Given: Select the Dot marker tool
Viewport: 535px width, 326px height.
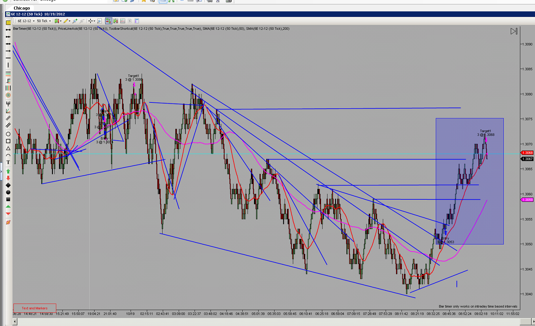Looking at the screenshot, I should [8, 192].
